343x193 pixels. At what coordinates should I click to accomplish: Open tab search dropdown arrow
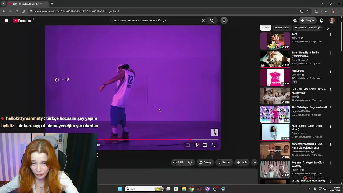click(x=3, y=4)
